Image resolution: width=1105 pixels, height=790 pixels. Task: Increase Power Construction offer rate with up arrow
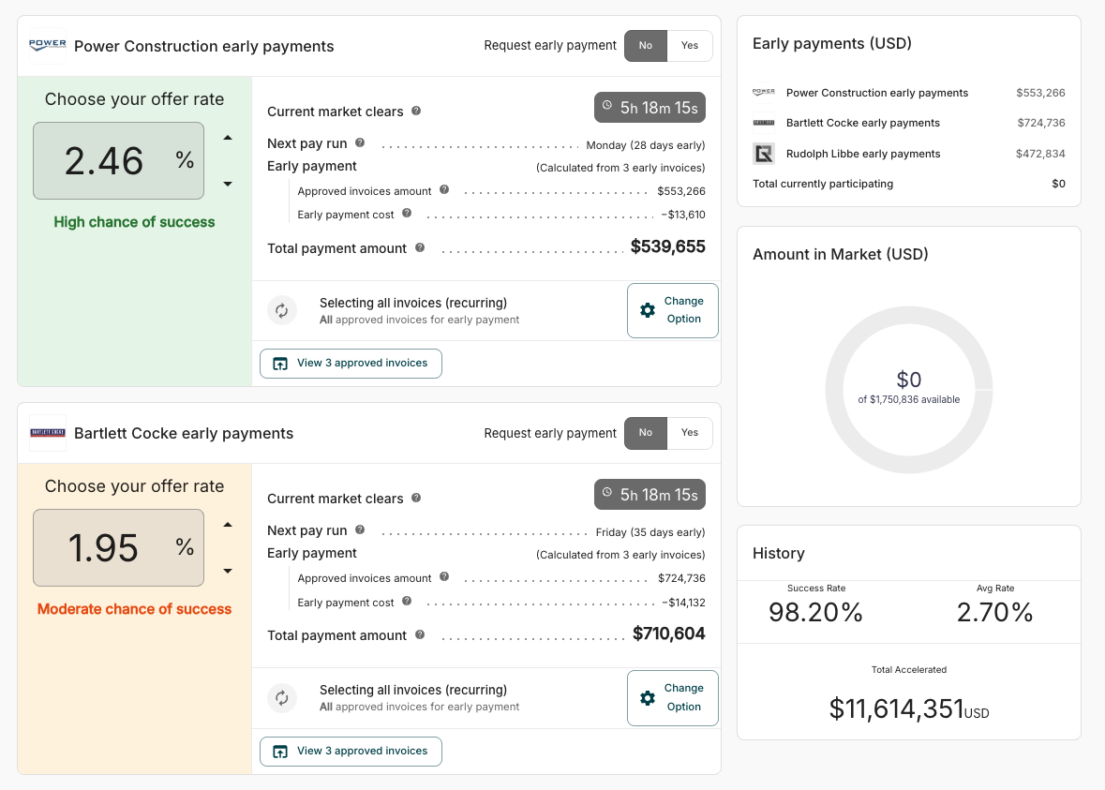pos(228,139)
